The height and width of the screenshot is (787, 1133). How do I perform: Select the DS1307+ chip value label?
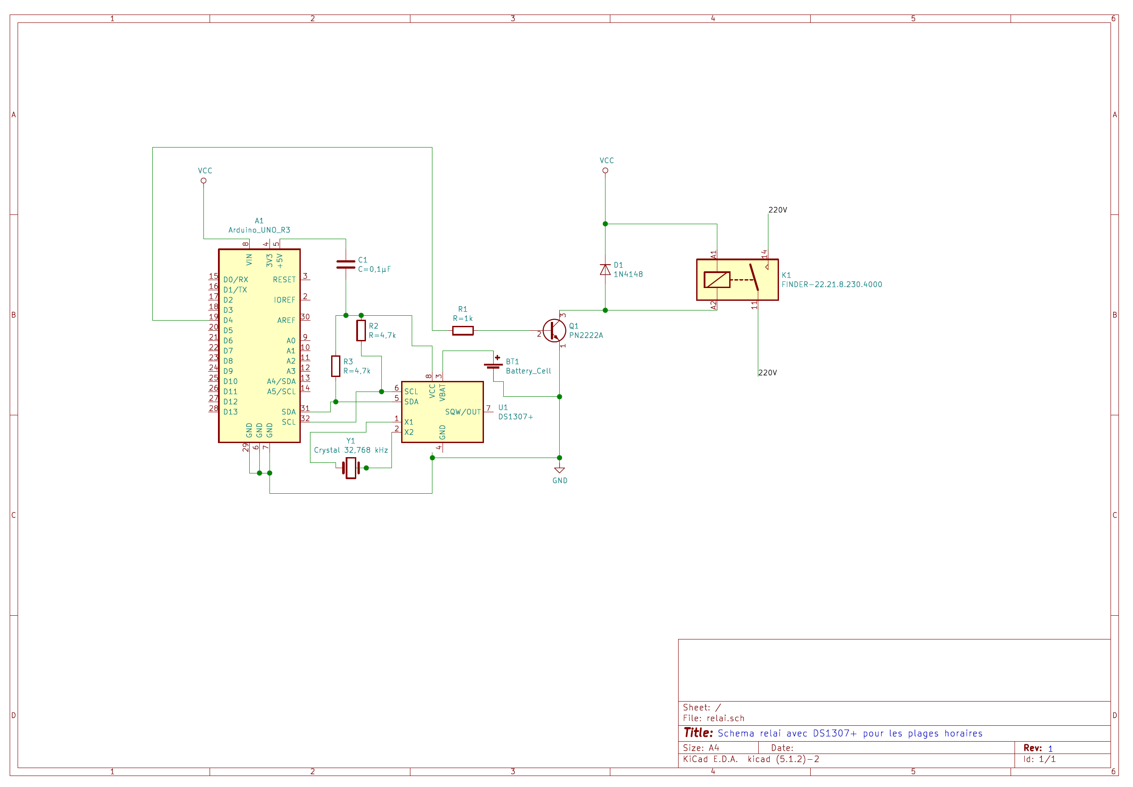coord(515,417)
